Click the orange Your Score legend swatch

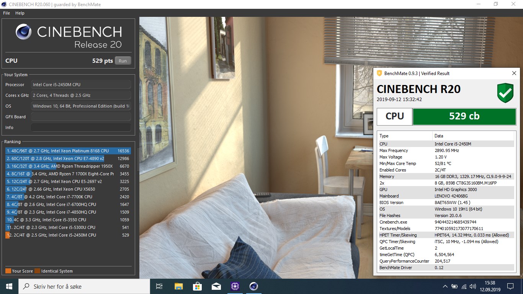(x=8, y=271)
